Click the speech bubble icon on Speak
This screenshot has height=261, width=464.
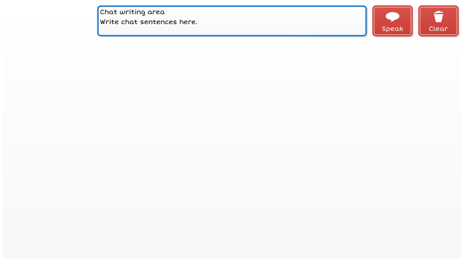coord(392,17)
